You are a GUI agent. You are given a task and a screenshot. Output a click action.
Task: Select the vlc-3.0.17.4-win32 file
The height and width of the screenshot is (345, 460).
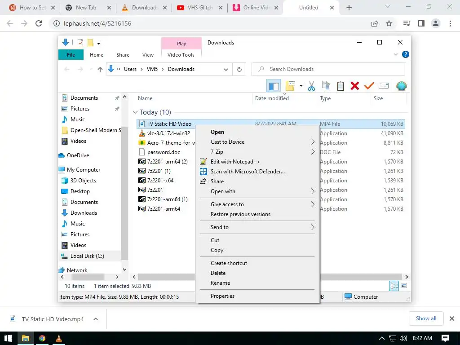168,133
